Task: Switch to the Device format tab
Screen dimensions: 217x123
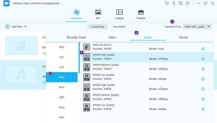Action: point(184,37)
